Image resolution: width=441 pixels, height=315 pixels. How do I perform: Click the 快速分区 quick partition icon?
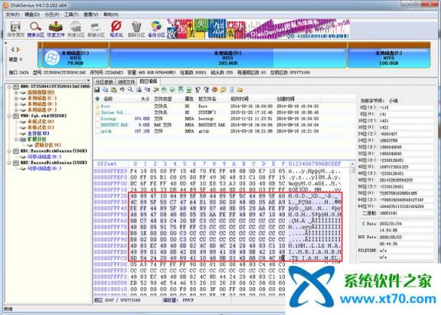click(x=76, y=29)
